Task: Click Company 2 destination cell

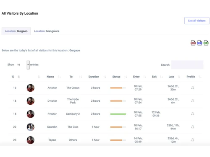Action: [x=73, y=114]
